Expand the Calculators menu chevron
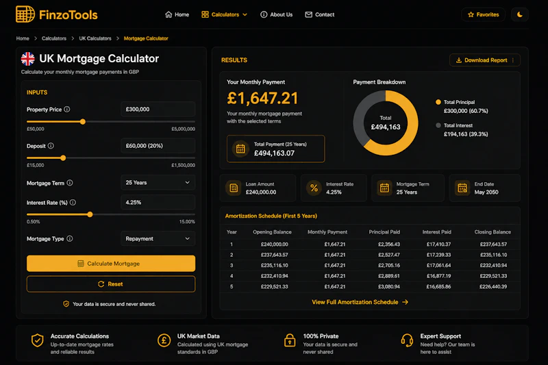This screenshot has width=548, height=365. coord(245,14)
